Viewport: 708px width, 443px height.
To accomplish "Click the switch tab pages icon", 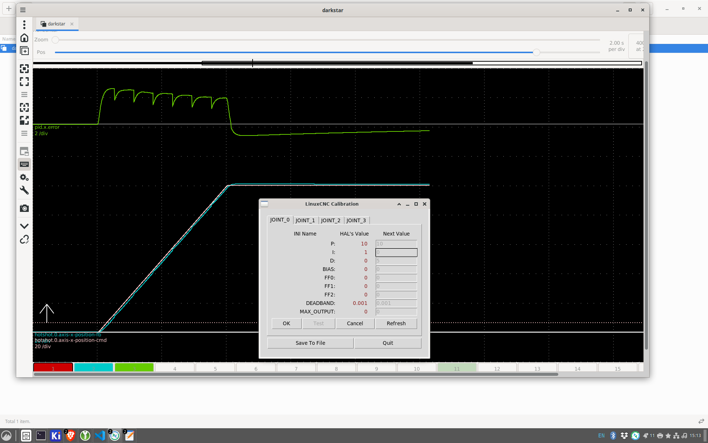I will [24, 151].
